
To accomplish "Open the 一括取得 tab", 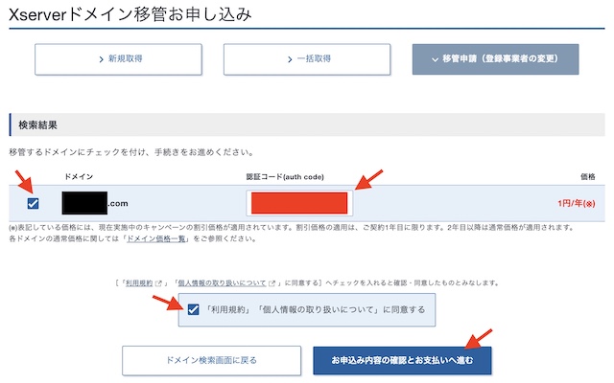I will (x=307, y=59).
